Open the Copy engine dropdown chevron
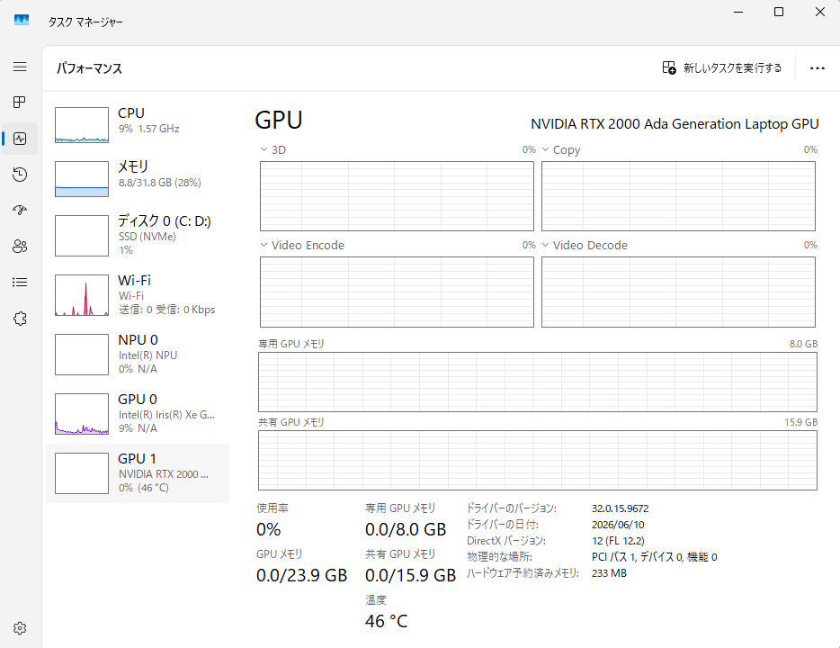This screenshot has height=648, width=840. [545, 149]
